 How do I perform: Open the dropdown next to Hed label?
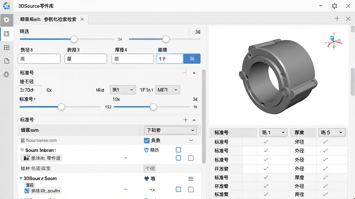click(123, 90)
